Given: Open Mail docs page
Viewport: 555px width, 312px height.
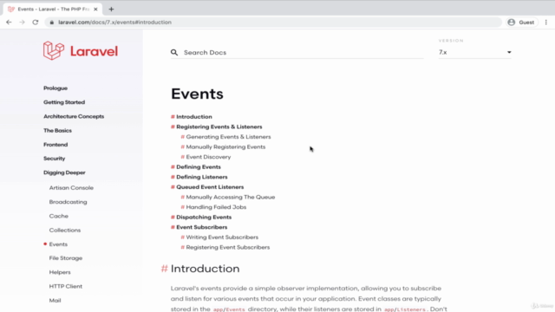Looking at the screenshot, I should click(x=55, y=301).
